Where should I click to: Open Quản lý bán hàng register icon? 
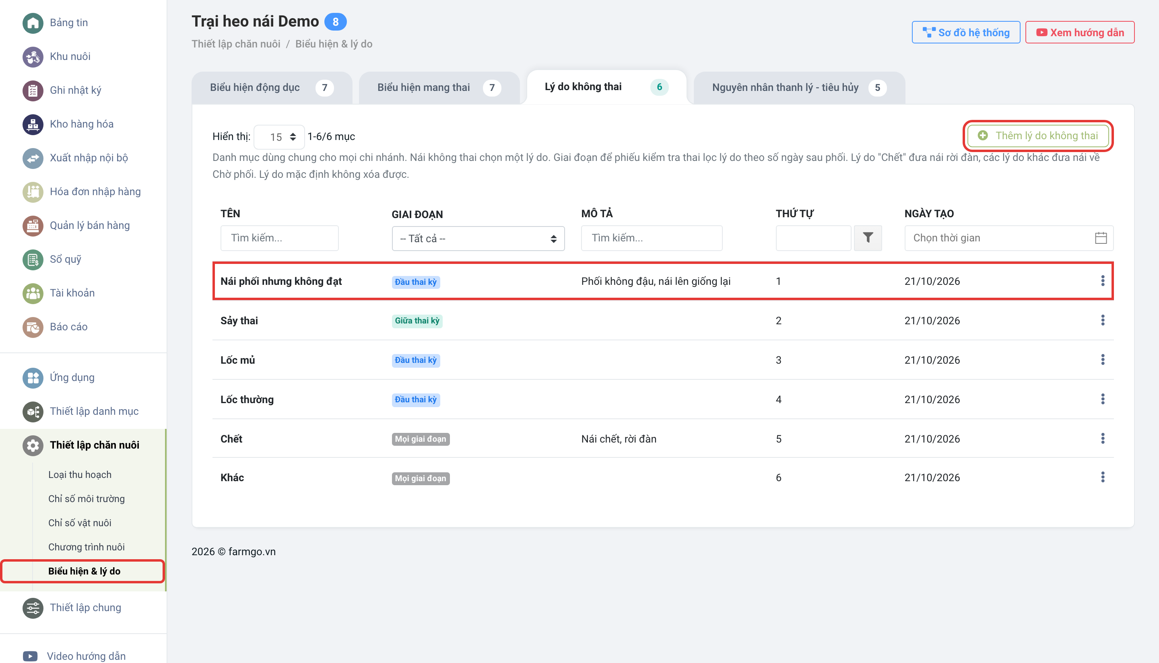pos(33,225)
